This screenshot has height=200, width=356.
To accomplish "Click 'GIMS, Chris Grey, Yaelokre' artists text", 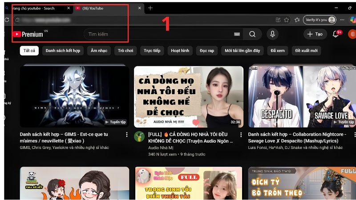I will click(64, 148).
